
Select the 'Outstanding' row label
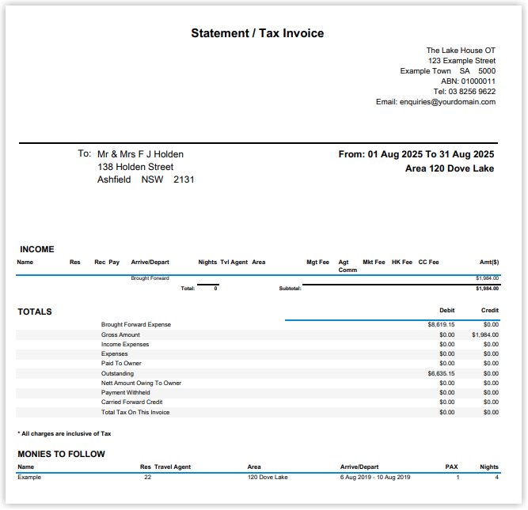[x=117, y=373]
